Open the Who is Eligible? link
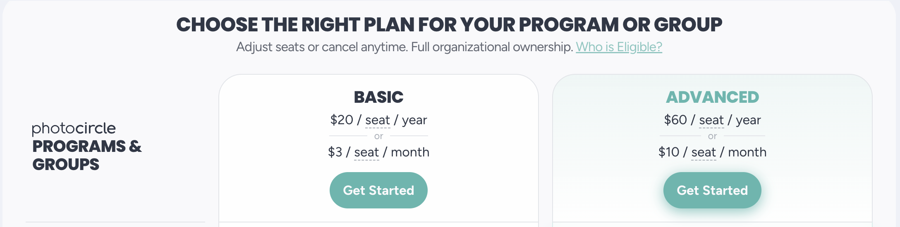The image size is (900, 227). click(x=619, y=47)
